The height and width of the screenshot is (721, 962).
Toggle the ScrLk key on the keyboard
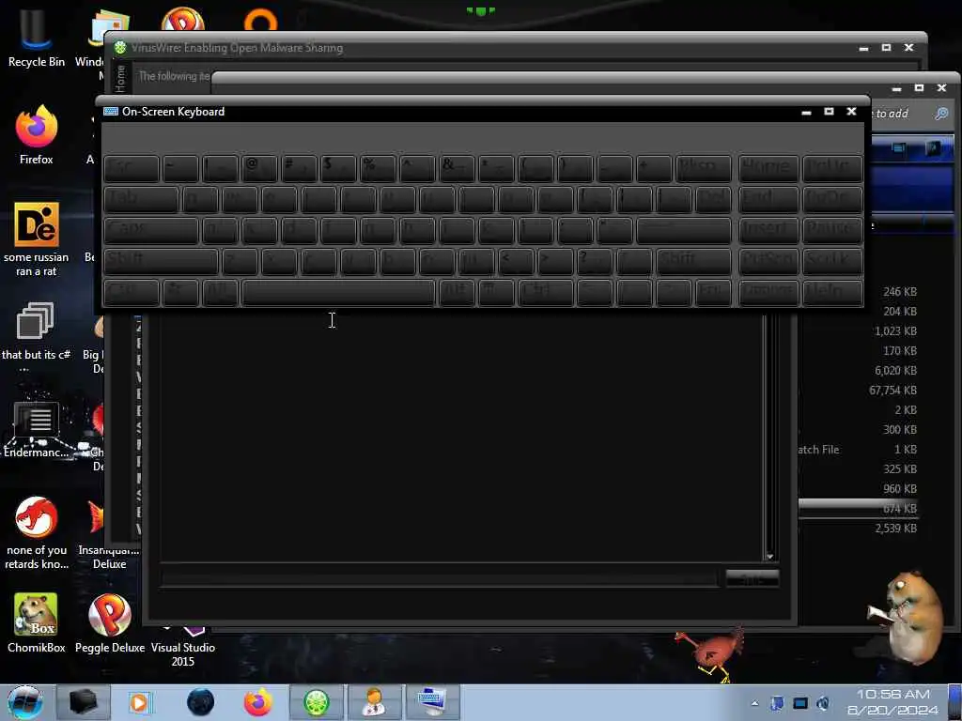[832, 261]
